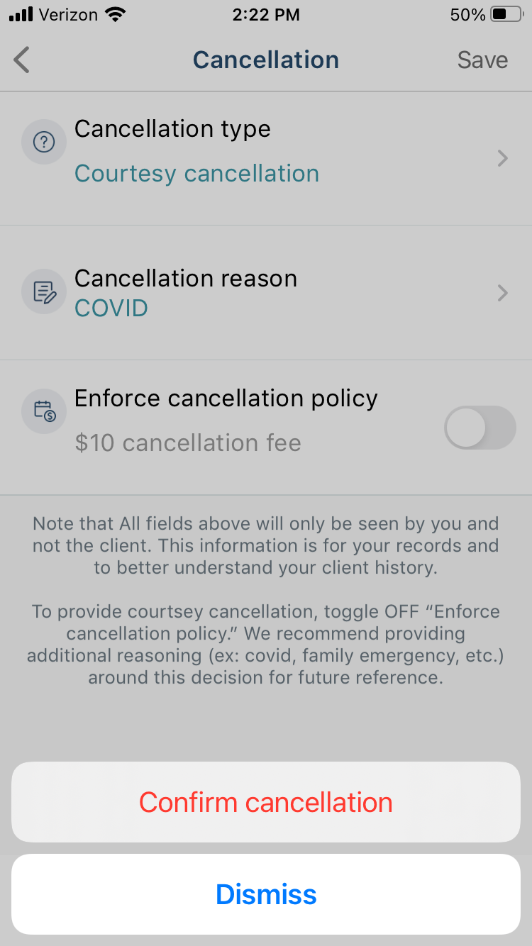Tap the Cancellation type label
This screenshot has width=532, height=946.
pyautogui.click(x=172, y=129)
